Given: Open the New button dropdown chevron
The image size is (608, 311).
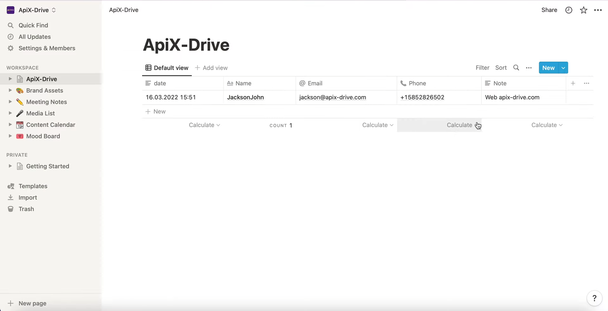Looking at the screenshot, I should (563, 68).
